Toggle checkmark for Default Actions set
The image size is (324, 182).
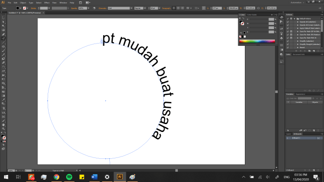pos(287,19)
